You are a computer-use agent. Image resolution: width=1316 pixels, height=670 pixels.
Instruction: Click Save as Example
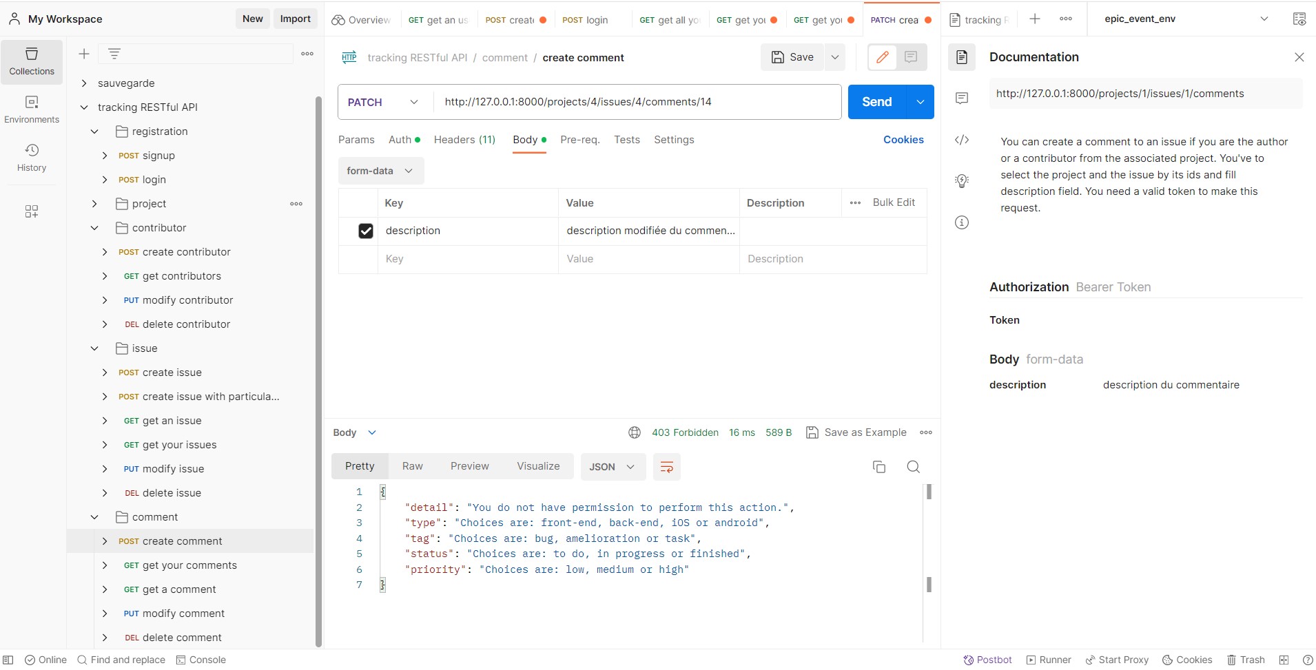pyautogui.click(x=856, y=432)
